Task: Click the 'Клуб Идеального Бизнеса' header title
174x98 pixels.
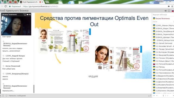Action: pyautogui.click(x=14, y=11)
